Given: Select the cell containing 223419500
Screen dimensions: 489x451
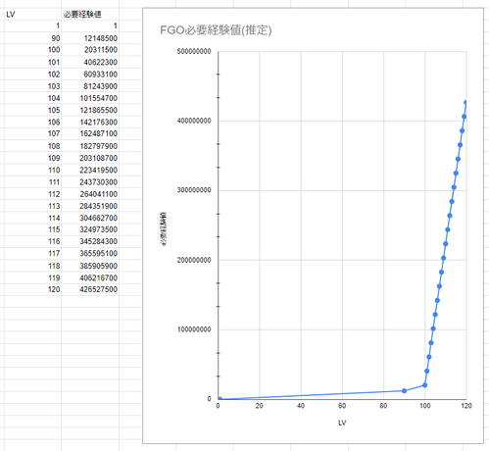Looking at the screenshot, I should (90, 170).
